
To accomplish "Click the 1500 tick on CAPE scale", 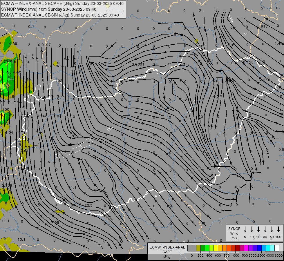I will (244, 255).
